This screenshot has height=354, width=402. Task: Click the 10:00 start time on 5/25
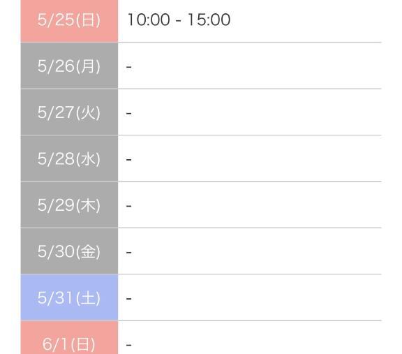149,20
